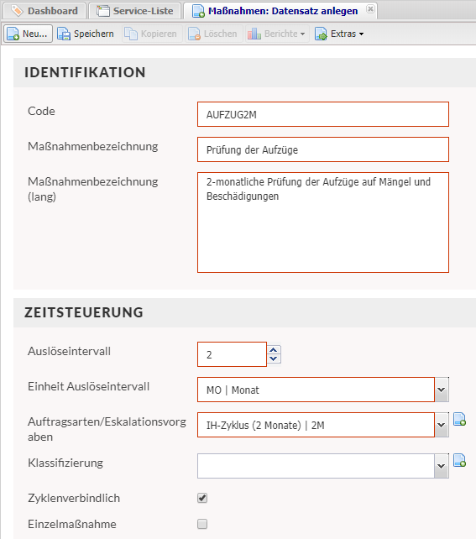Focus the Auslöseintervall number field
Screen dimensions: 476x539
[x=232, y=354]
